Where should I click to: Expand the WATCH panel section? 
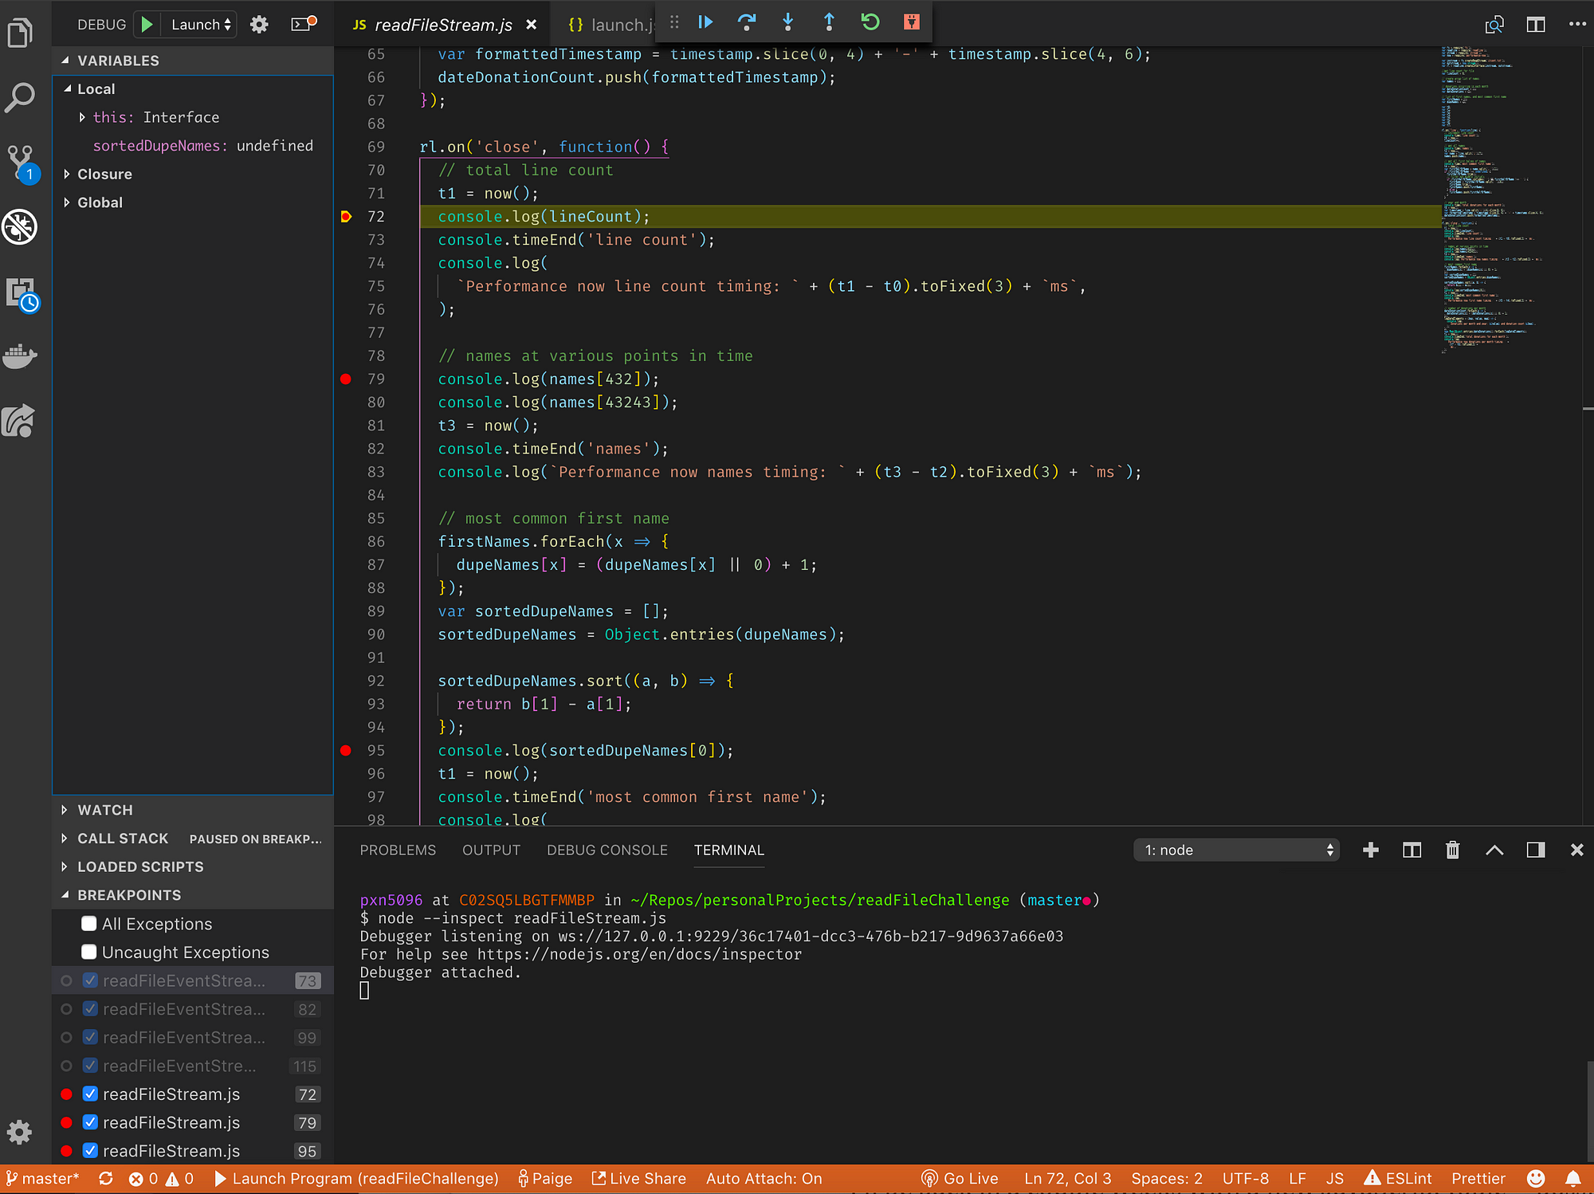(x=104, y=809)
